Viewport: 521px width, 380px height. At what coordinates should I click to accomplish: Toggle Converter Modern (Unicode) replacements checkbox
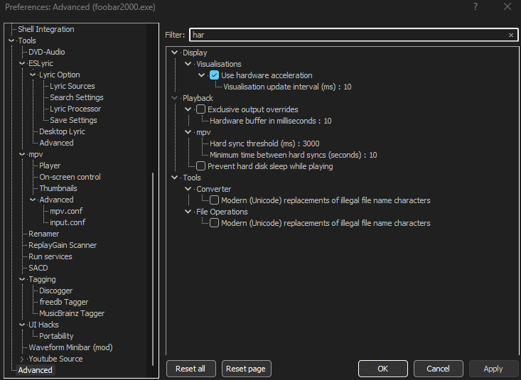point(215,200)
